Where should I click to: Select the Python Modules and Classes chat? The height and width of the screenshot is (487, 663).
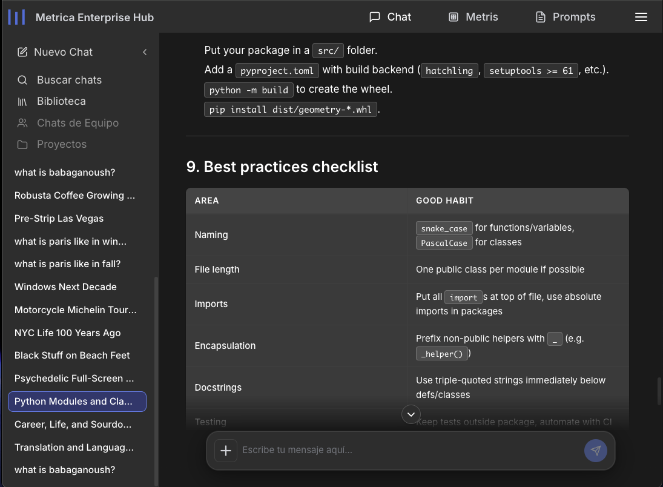click(x=77, y=402)
